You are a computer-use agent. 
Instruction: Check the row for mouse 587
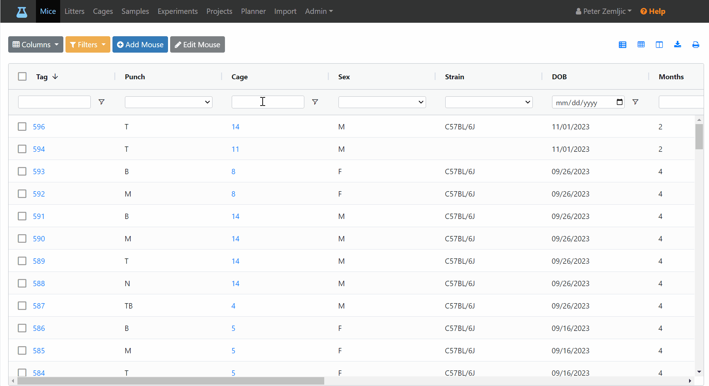point(22,306)
